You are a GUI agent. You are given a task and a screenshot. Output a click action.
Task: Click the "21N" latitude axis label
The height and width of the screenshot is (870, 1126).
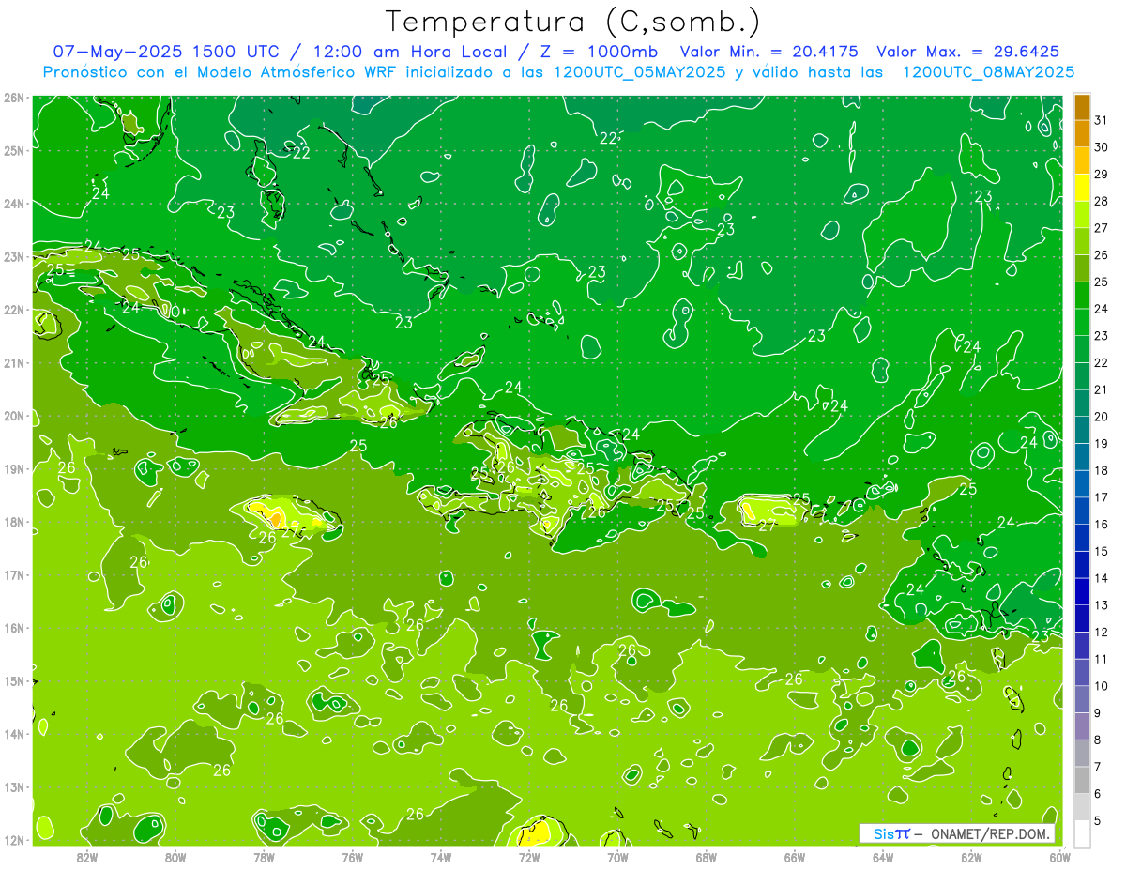coord(14,362)
